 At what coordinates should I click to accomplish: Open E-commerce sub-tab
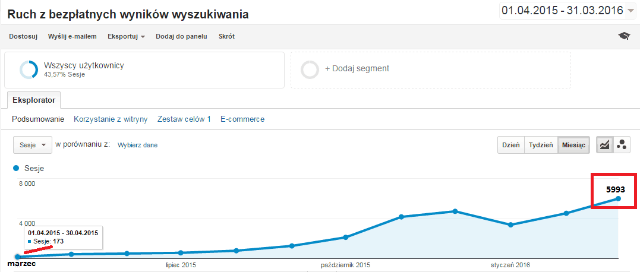point(242,119)
